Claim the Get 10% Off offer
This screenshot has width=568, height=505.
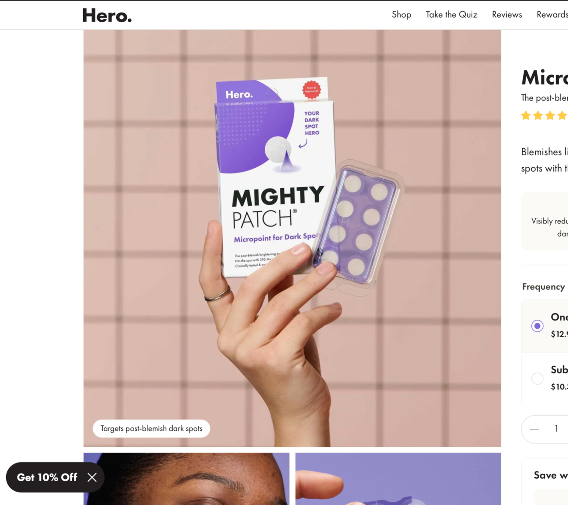point(47,477)
